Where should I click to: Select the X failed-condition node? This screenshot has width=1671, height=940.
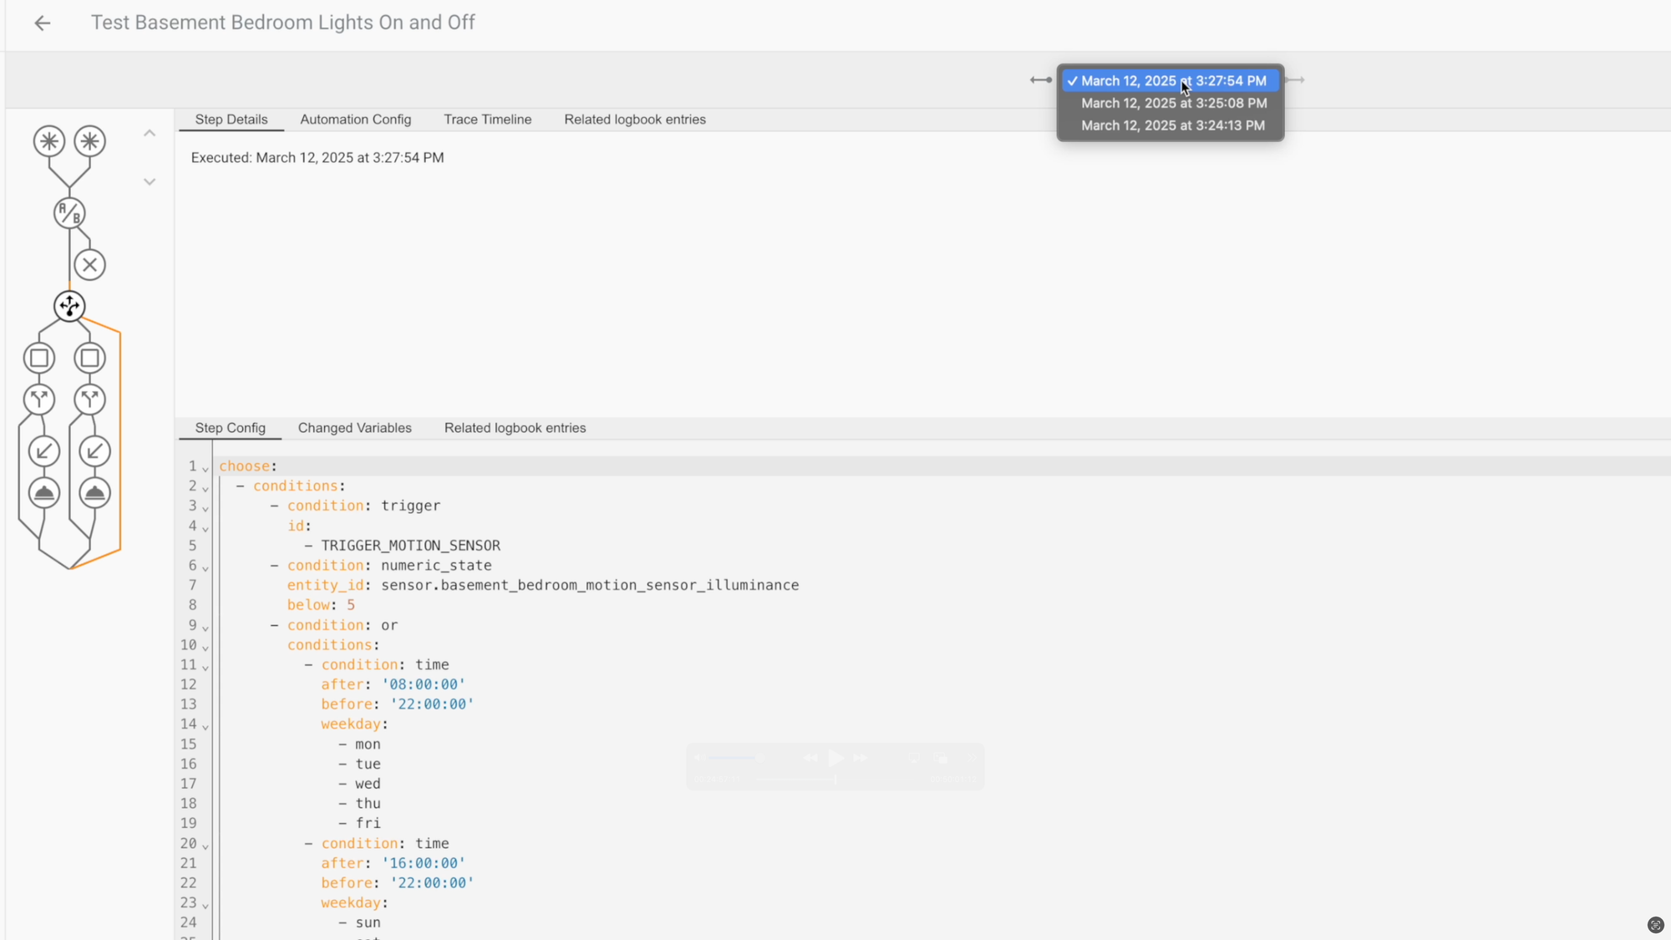pos(90,265)
